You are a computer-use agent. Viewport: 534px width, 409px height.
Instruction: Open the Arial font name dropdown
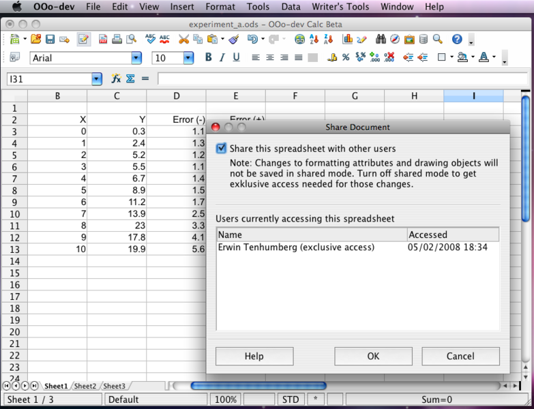click(136, 59)
